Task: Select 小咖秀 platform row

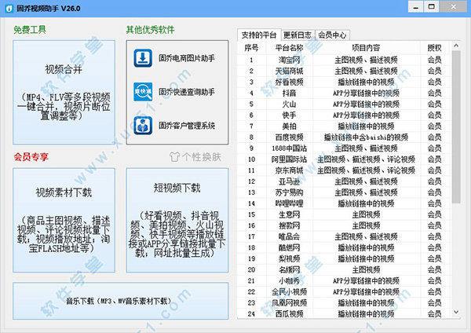Action: tap(344, 281)
